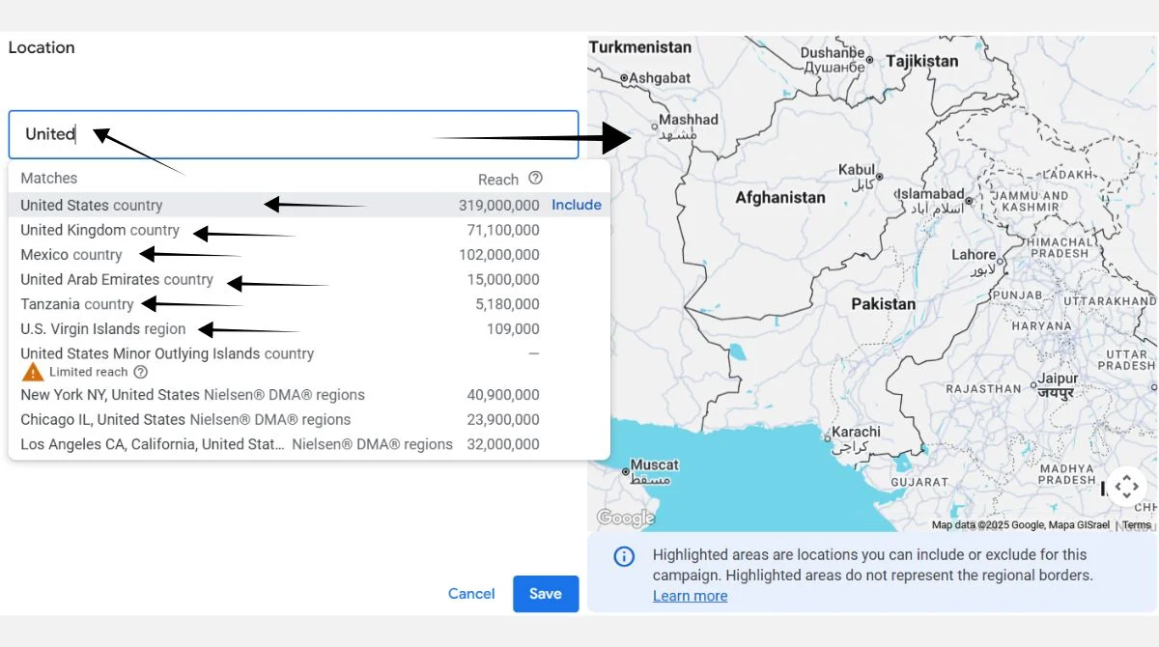1159x647 pixels.
Task: Click the info icon in the blue notice
Action: tap(625, 556)
